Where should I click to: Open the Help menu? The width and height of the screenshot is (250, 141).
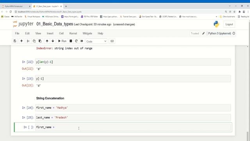coord(100,33)
